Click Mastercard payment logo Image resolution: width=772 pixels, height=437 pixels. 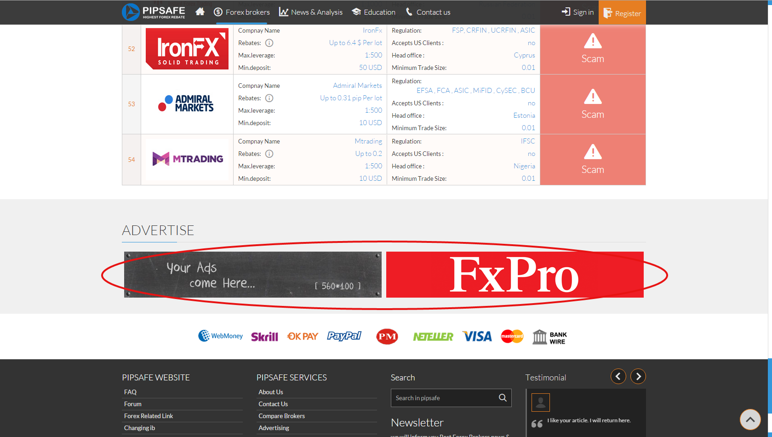512,336
